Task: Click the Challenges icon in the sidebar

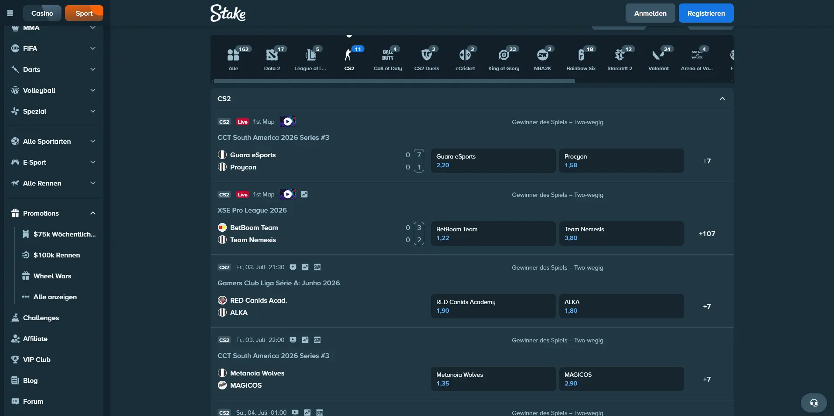Action: coord(15,318)
